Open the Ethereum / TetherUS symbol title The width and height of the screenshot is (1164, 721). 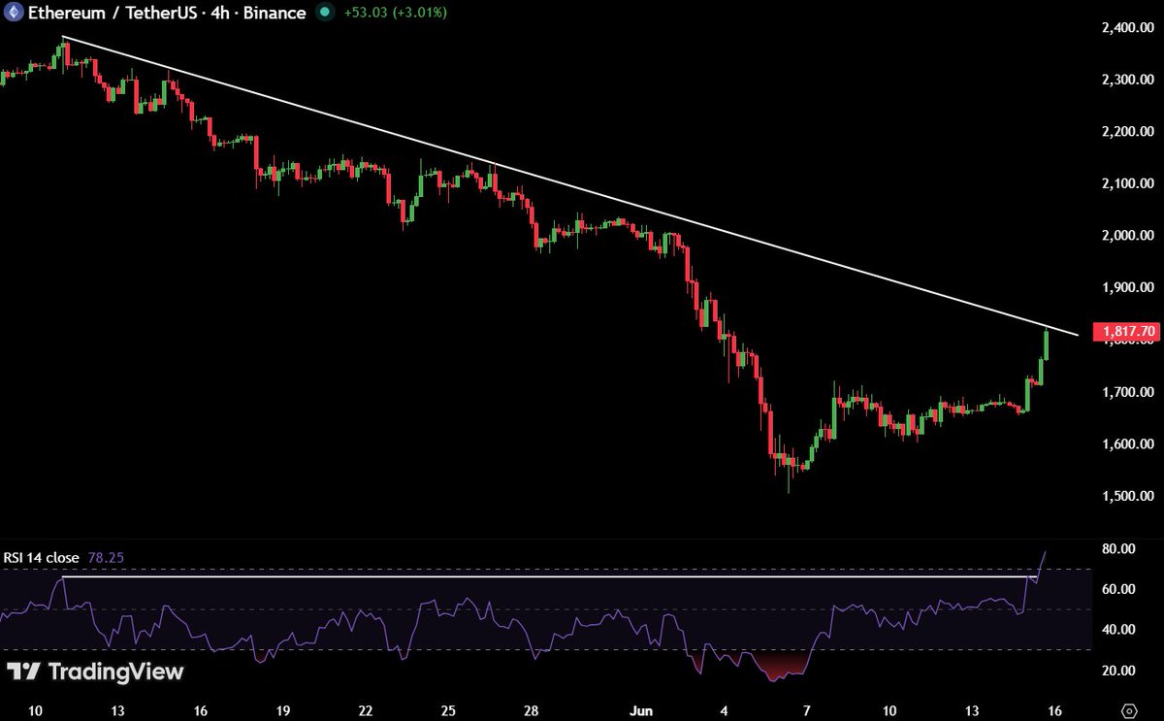(x=168, y=14)
